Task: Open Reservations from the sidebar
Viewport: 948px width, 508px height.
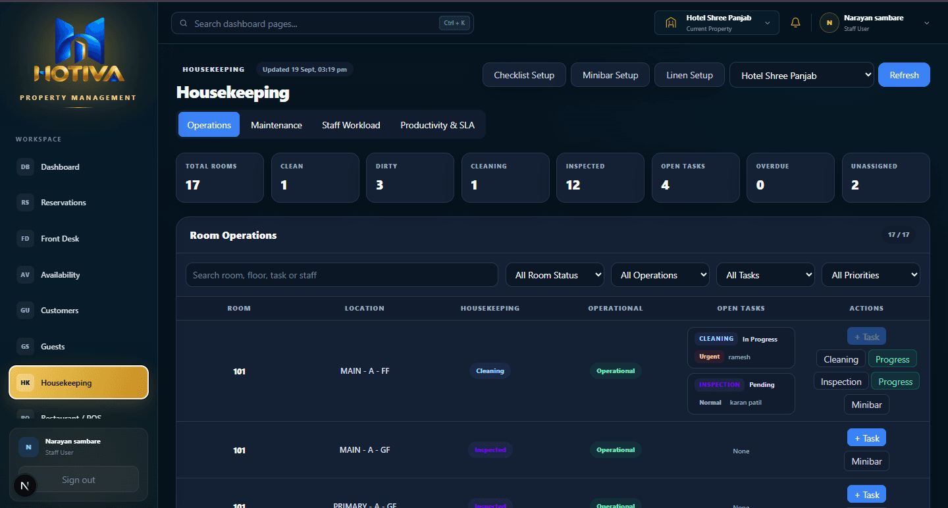Action: pos(79,203)
